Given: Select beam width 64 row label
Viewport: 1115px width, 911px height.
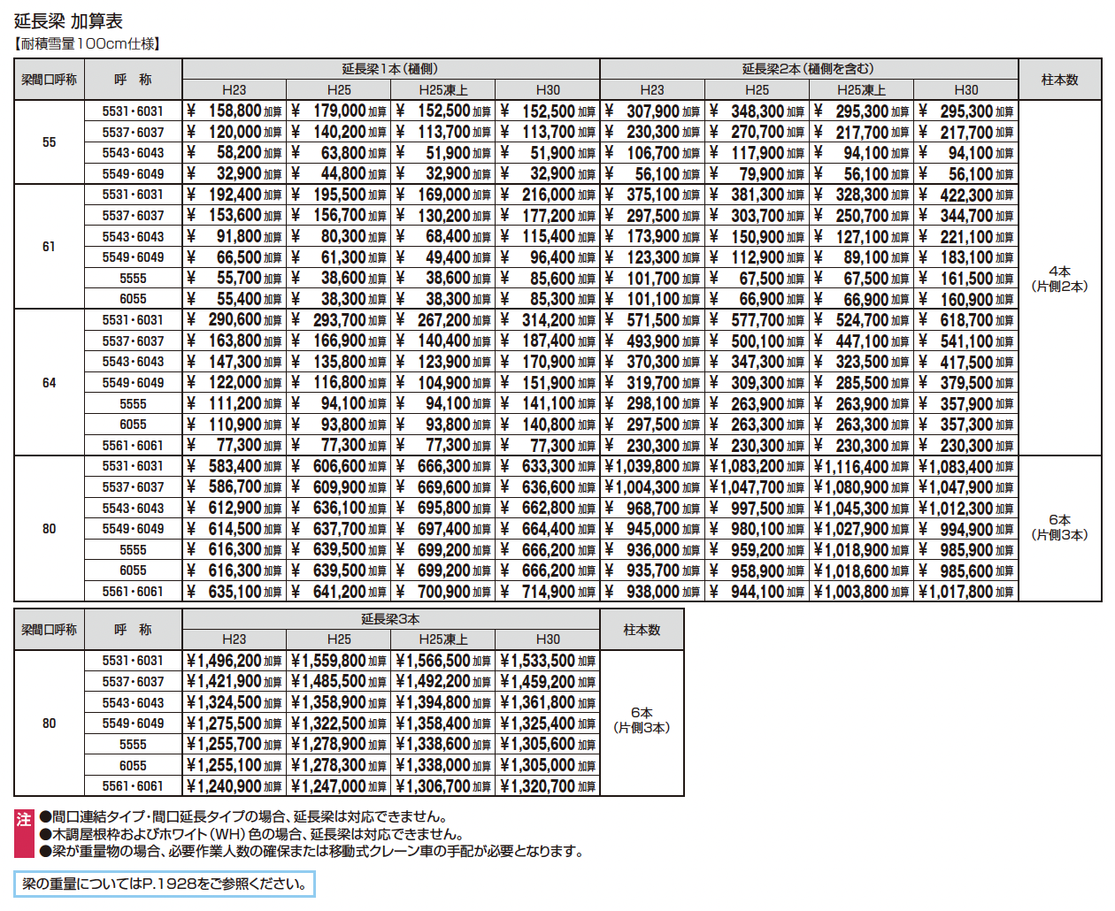Looking at the screenshot, I should [x=49, y=383].
